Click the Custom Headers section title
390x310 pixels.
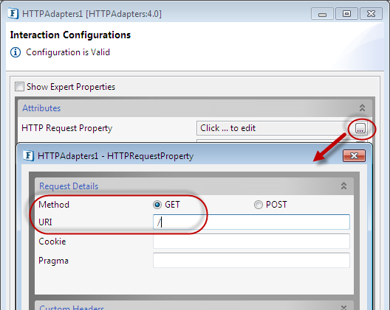tap(72, 308)
